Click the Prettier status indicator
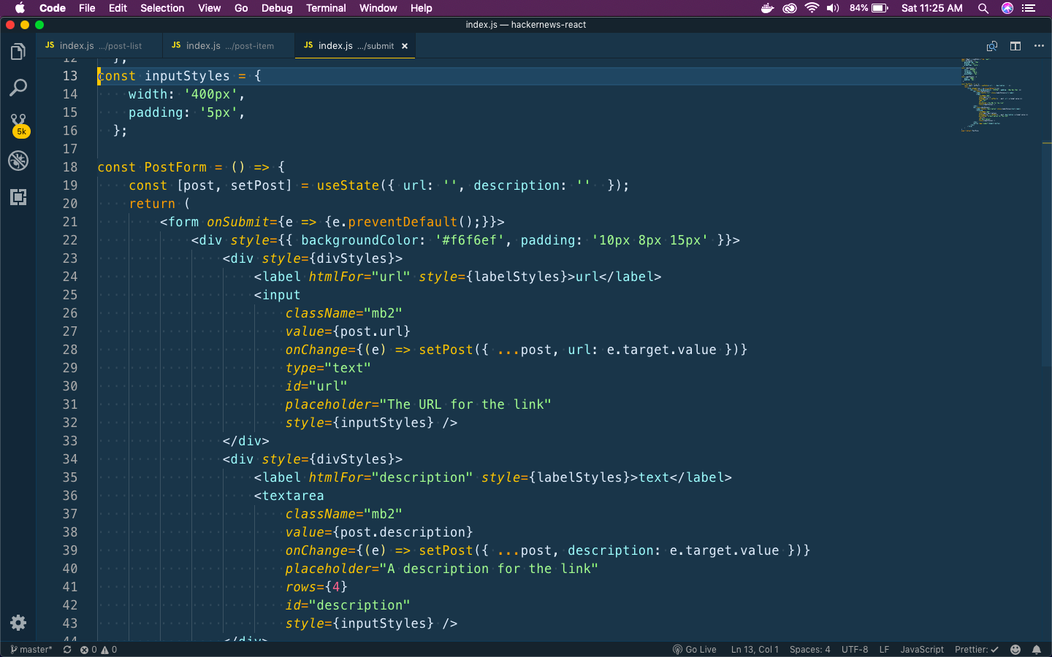Image resolution: width=1052 pixels, height=657 pixels. (976, 650)
